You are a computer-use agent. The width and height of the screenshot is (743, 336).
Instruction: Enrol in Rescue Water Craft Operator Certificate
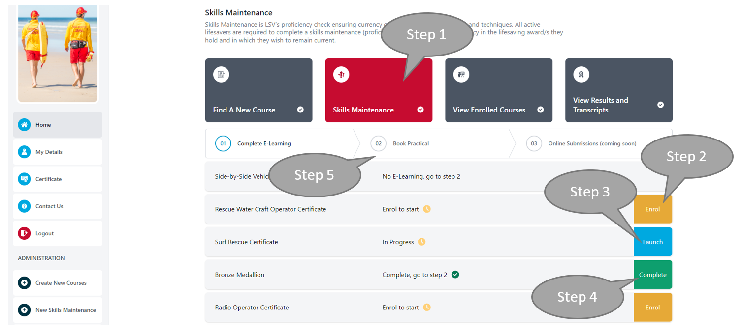(653, 209)
